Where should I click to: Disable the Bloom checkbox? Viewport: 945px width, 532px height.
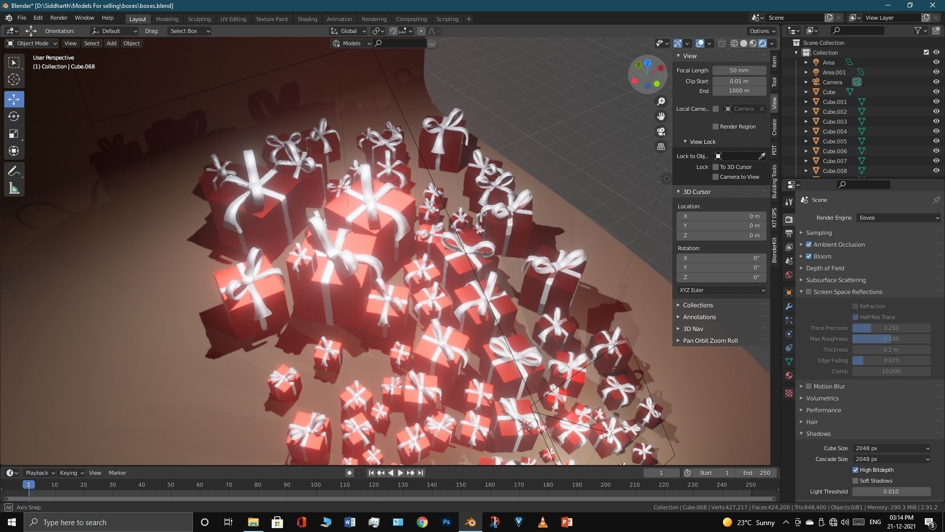809,256
